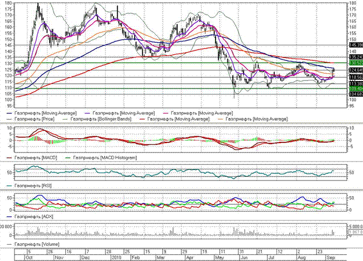Click the green 109.40 price level tag
Image resolution: width=363 pixels, height=261 pixels.
(x=356, y=89)
